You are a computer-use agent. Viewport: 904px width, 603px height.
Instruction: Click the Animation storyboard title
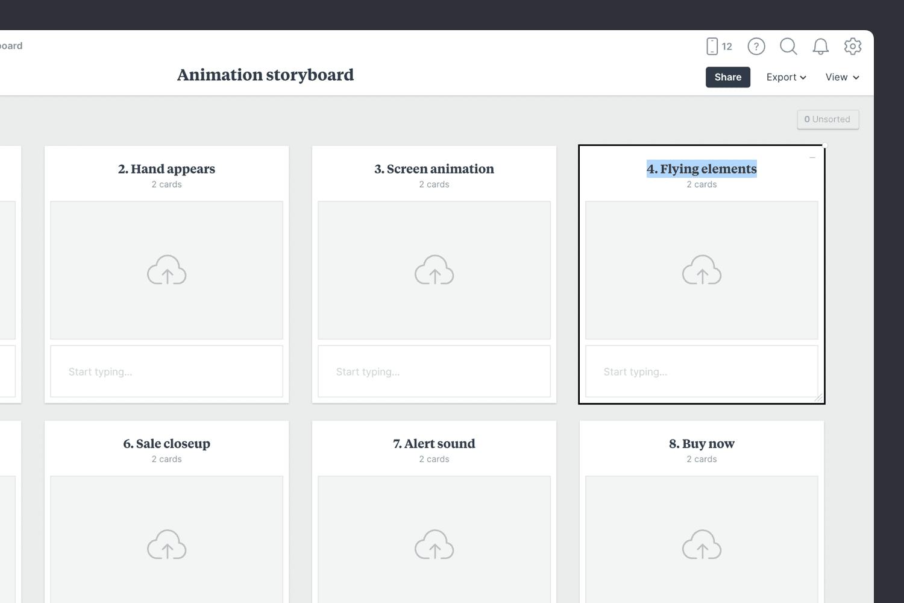tap(265, 75)
